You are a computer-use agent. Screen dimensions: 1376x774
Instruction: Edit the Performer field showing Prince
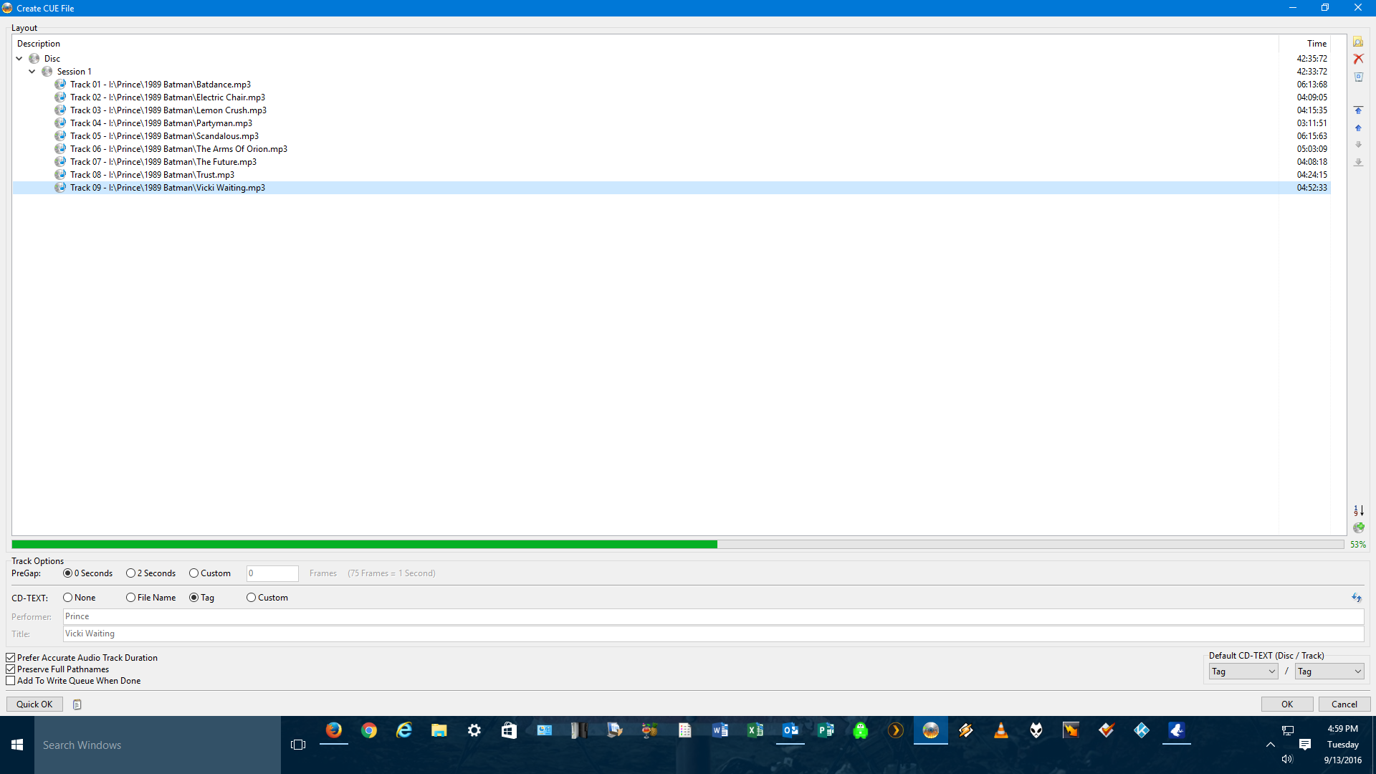point(287,616)
